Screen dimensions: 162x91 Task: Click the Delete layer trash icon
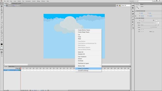coord(8,90)
